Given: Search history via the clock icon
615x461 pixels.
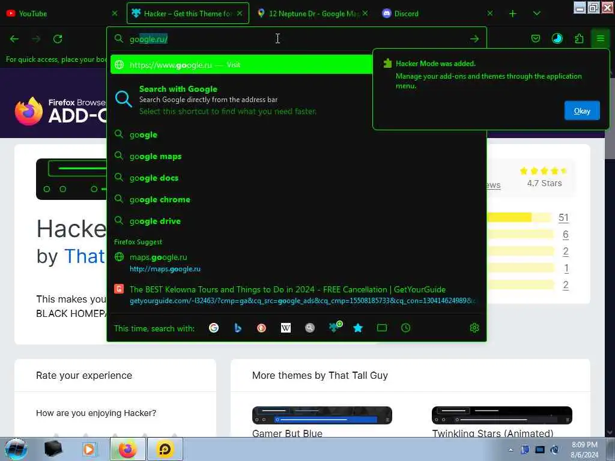Looking at the screenshot, I should click(x=406, y=328).
